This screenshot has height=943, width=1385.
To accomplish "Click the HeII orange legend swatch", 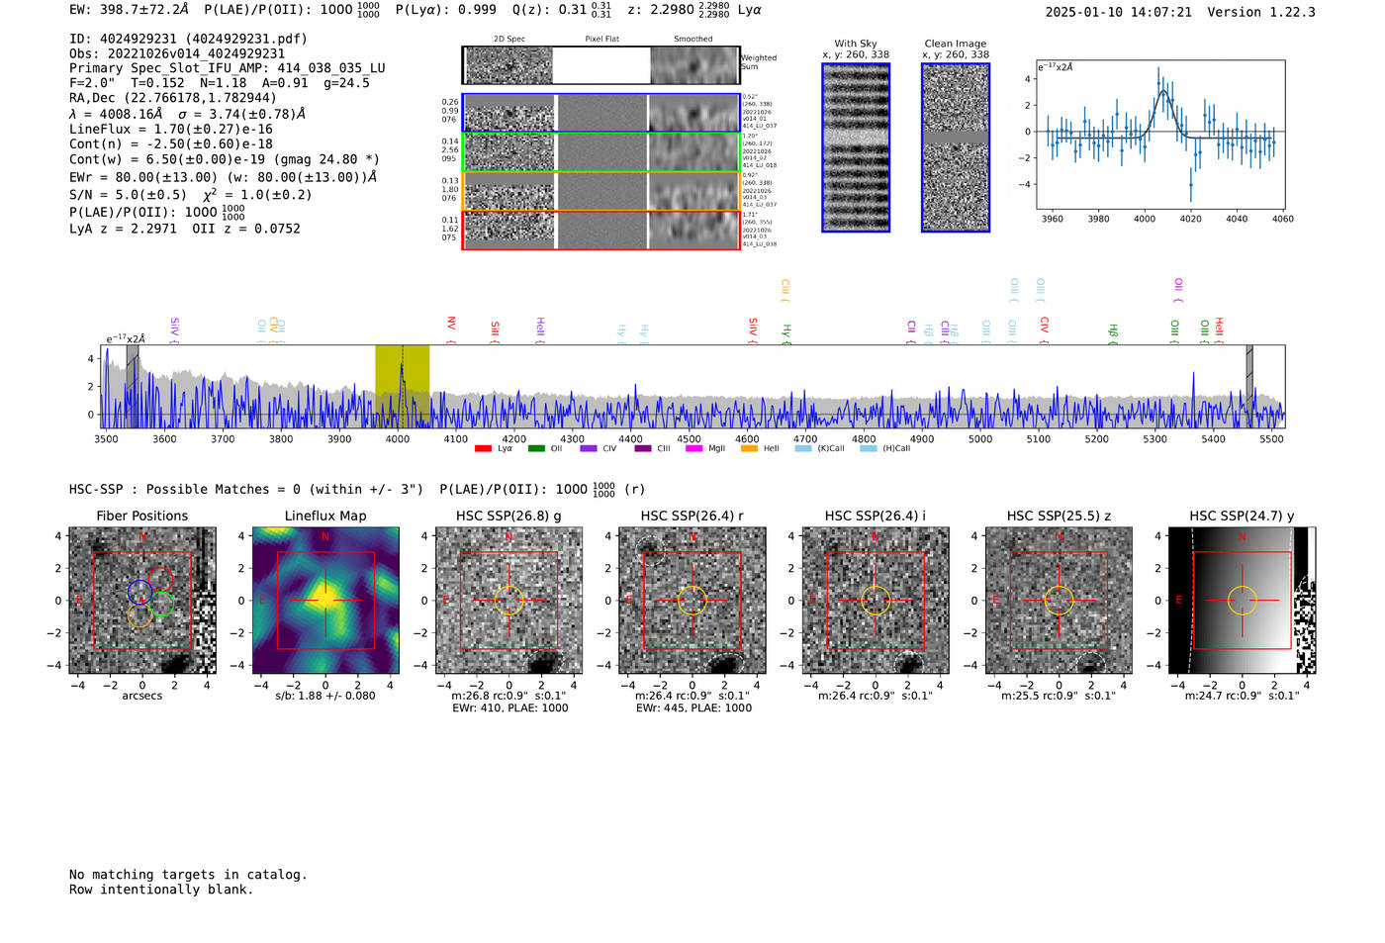I will point(749,448).
